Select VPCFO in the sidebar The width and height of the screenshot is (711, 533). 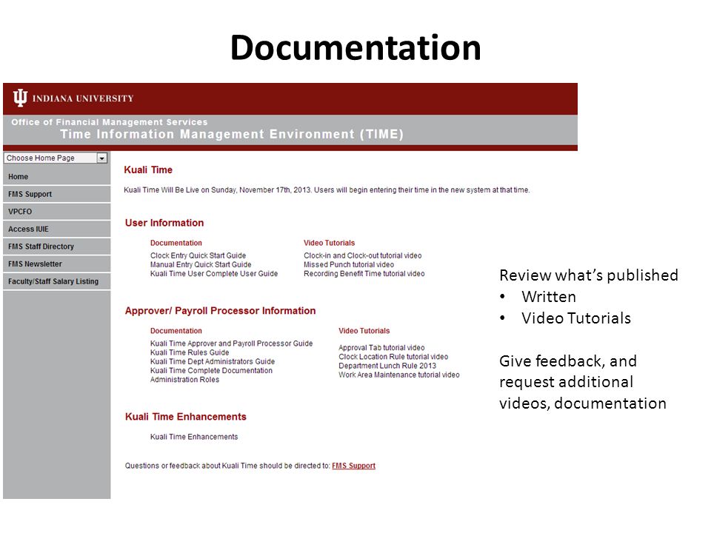tap(57, 212)
